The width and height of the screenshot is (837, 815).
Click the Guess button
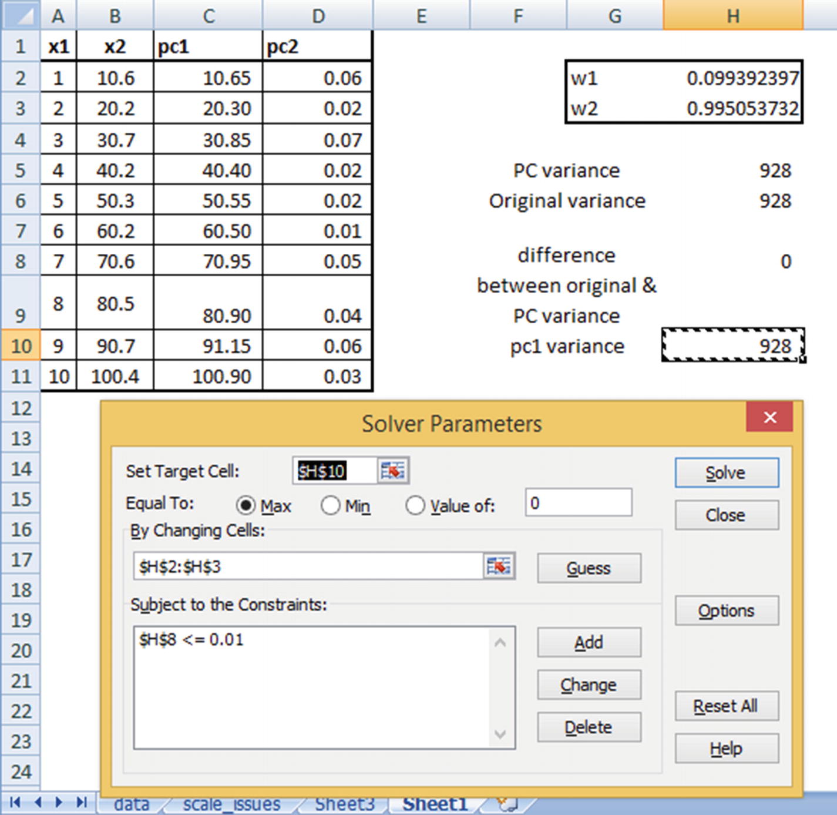pyautogui.click(x=589, y=568)
